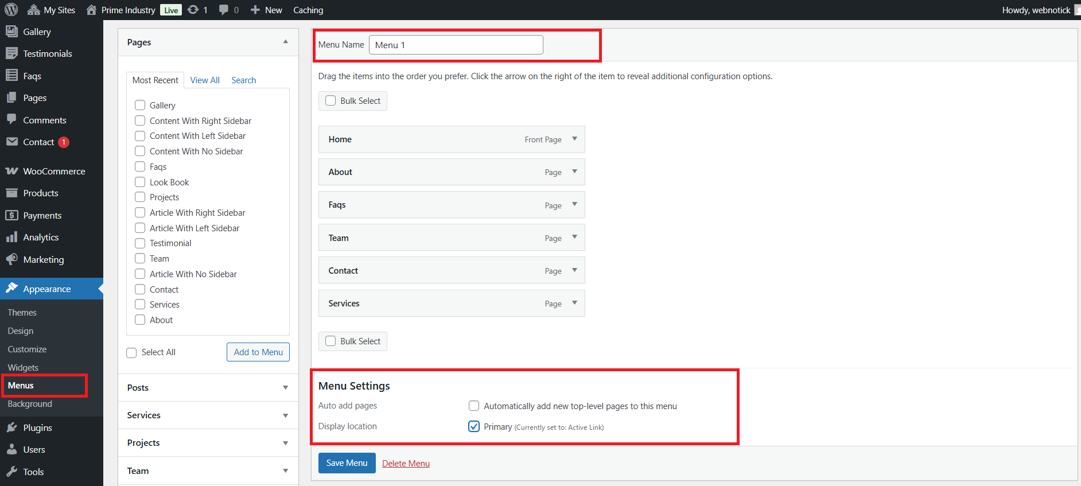
Task: Switch to the View All tab
Action: [x=205, y=80]
